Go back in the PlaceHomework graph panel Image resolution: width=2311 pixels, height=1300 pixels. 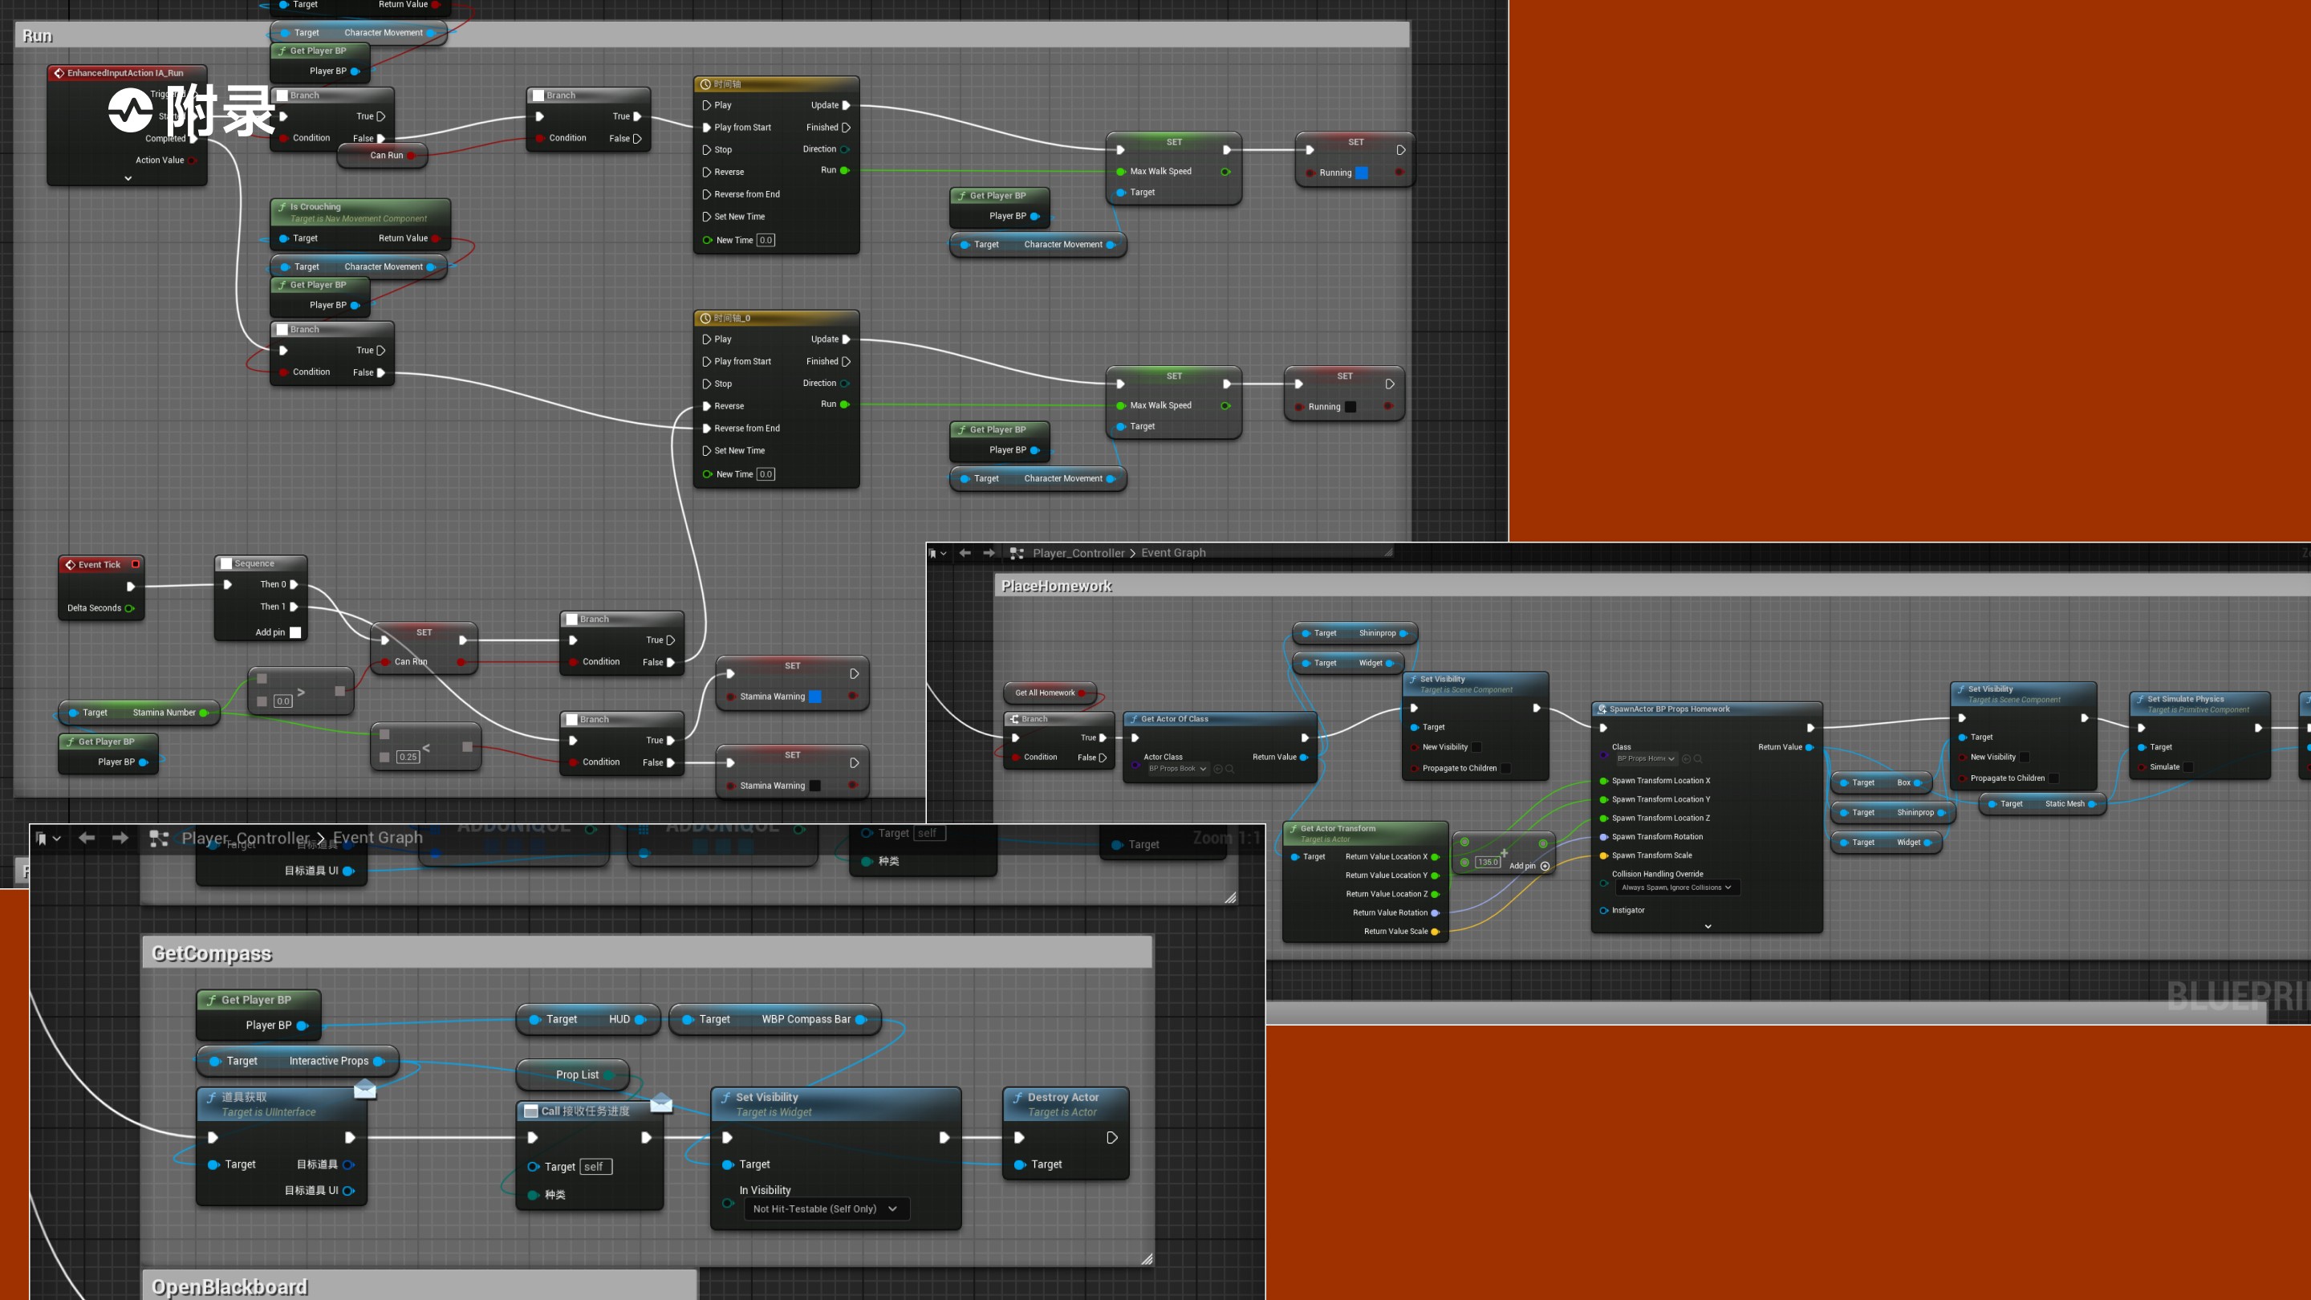965,553
